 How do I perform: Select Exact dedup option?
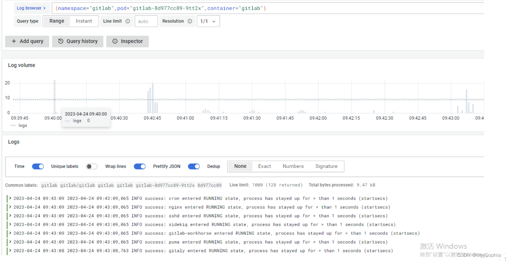[x=265, y=166]
